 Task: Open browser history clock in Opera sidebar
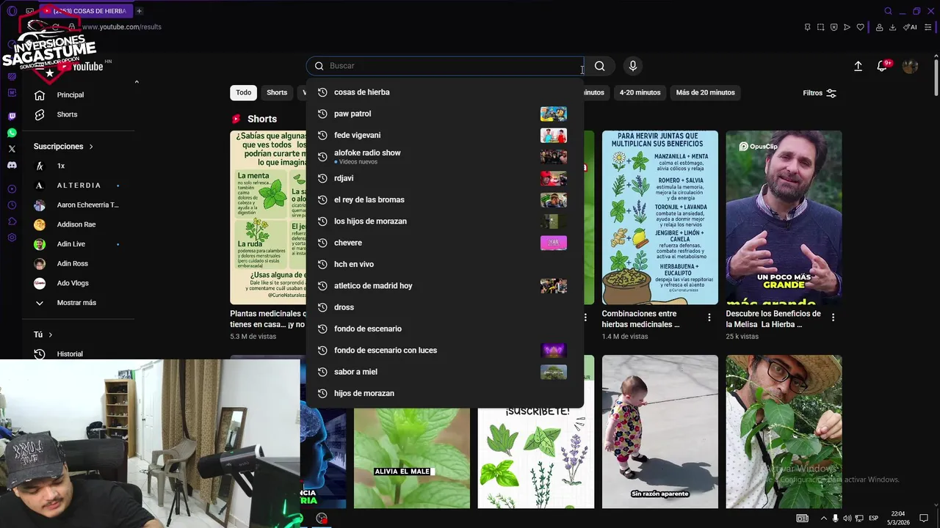pos(12,205)
